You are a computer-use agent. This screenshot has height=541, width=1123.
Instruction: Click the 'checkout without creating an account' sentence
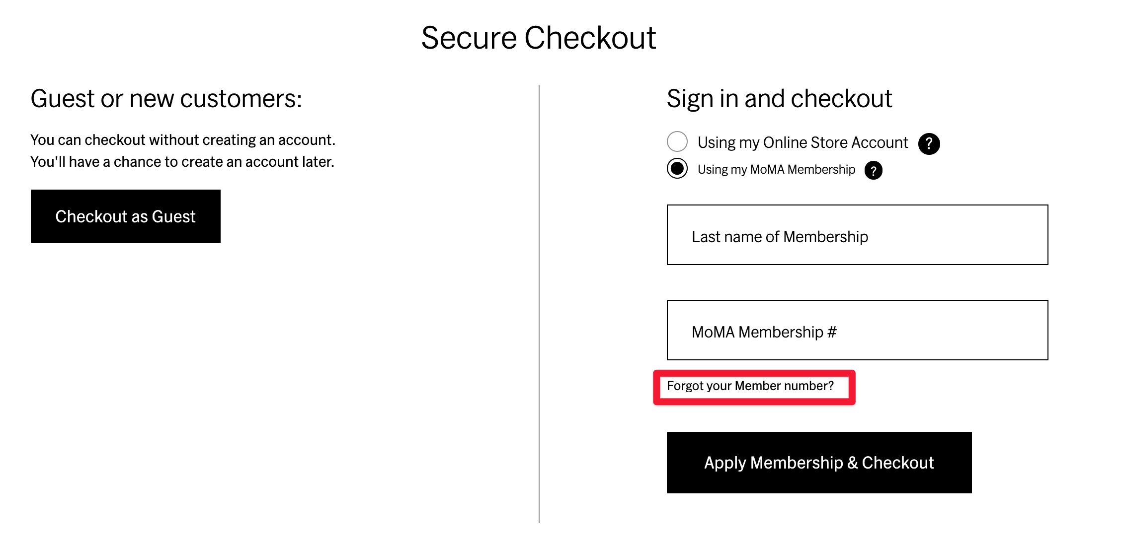(x=183, y=140)
